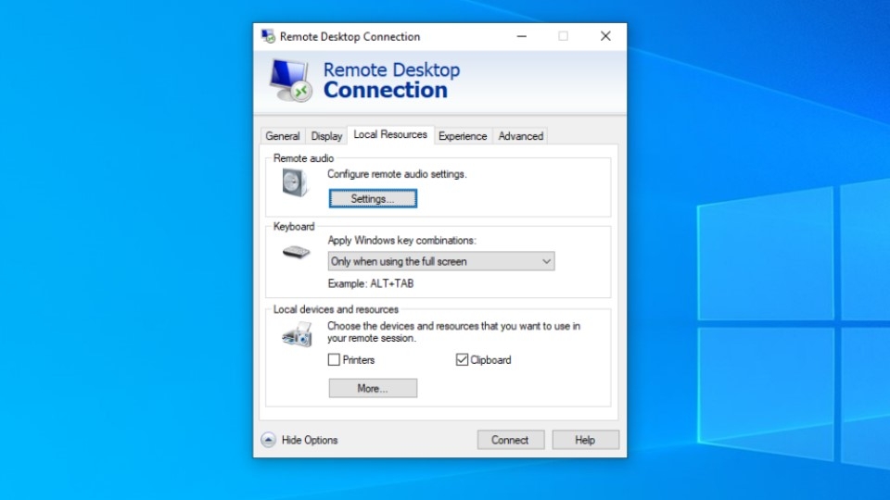The width and height of the screenshot is (890, 500).
Task: Select the Local Resources tab
Action: click(390, 135)
